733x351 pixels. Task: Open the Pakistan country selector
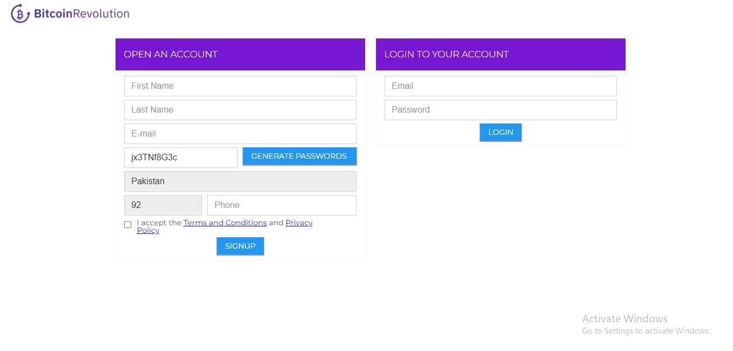pos(240,181)
